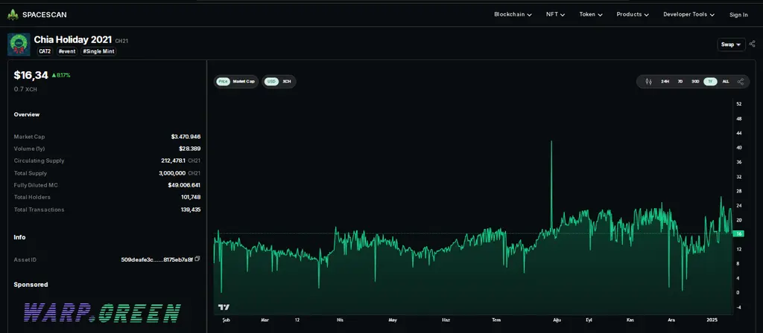Click the 52 value on price axis

[x=739, y=104]
